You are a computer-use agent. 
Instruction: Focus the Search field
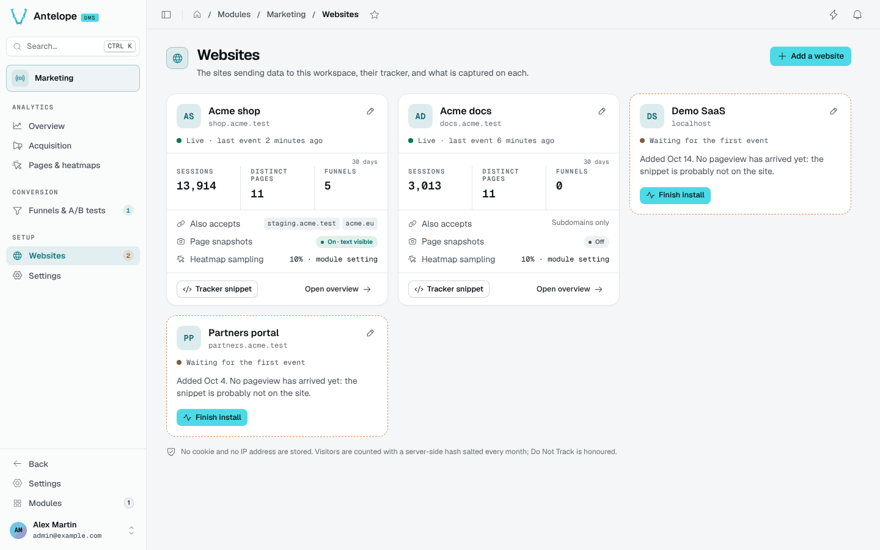73,46
